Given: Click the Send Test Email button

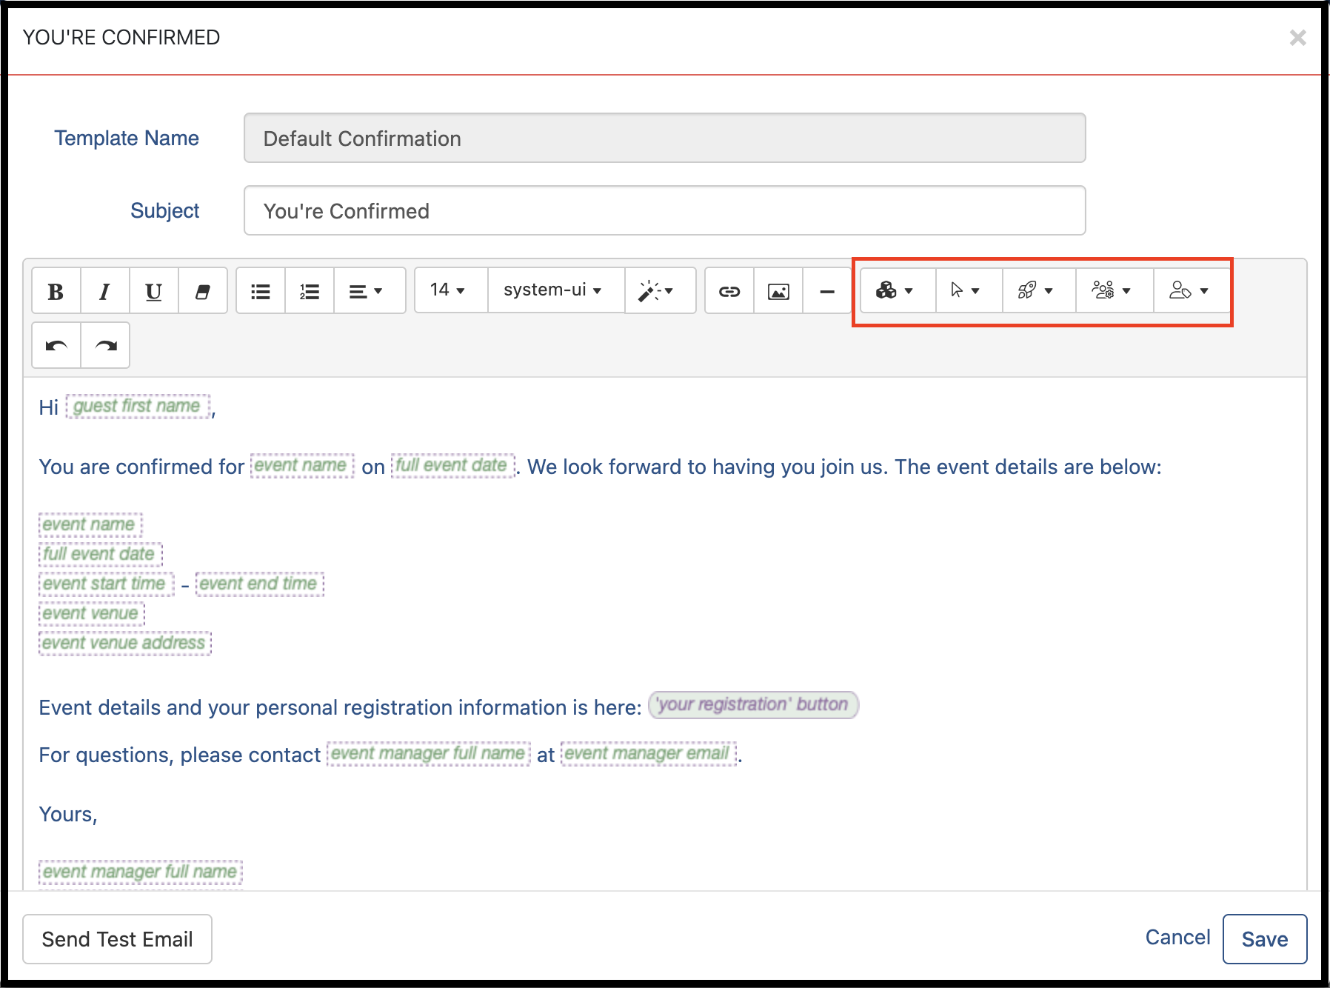Looking at the screenshot, I should pyautogui.click(x=117, y=939).
